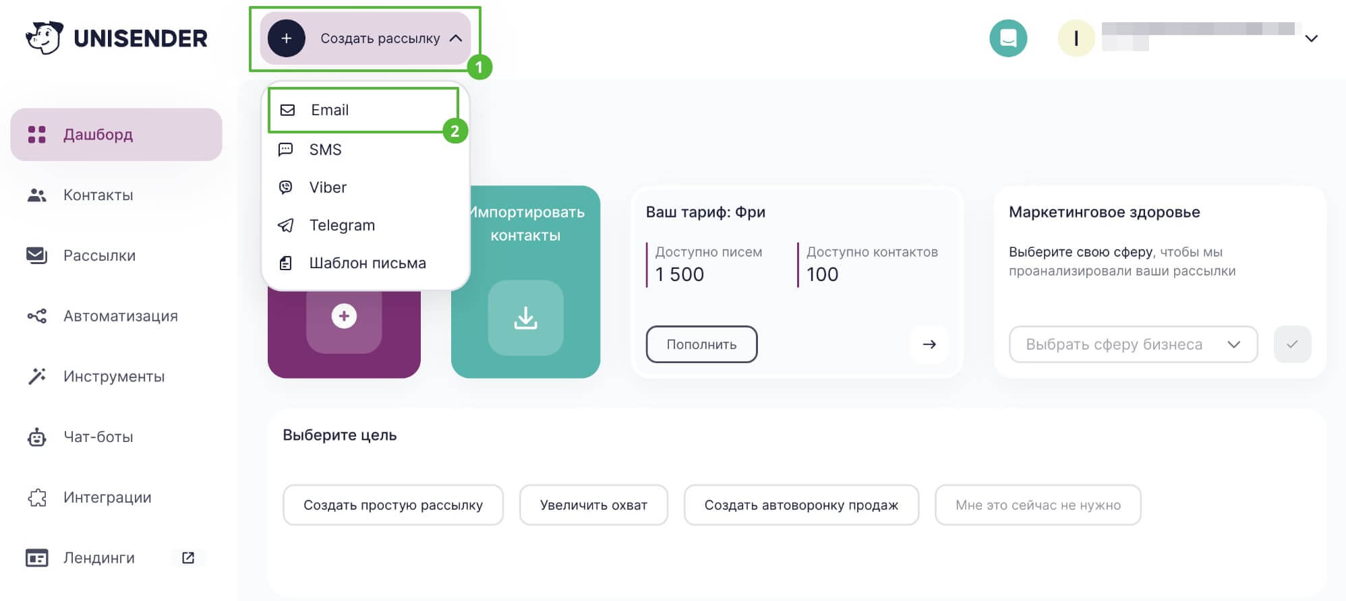This screenshot has width=1346, height=601.
Task: Click the Автоматизация nodes icon
Action: [37, 316]
